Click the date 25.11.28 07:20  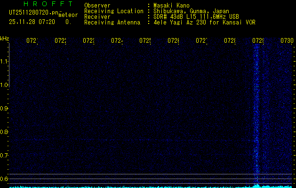point(32,22)
